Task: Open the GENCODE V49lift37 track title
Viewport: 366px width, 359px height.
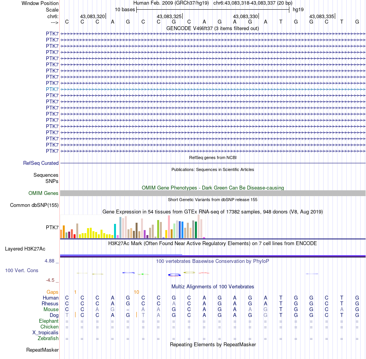Action: [213, 28]
